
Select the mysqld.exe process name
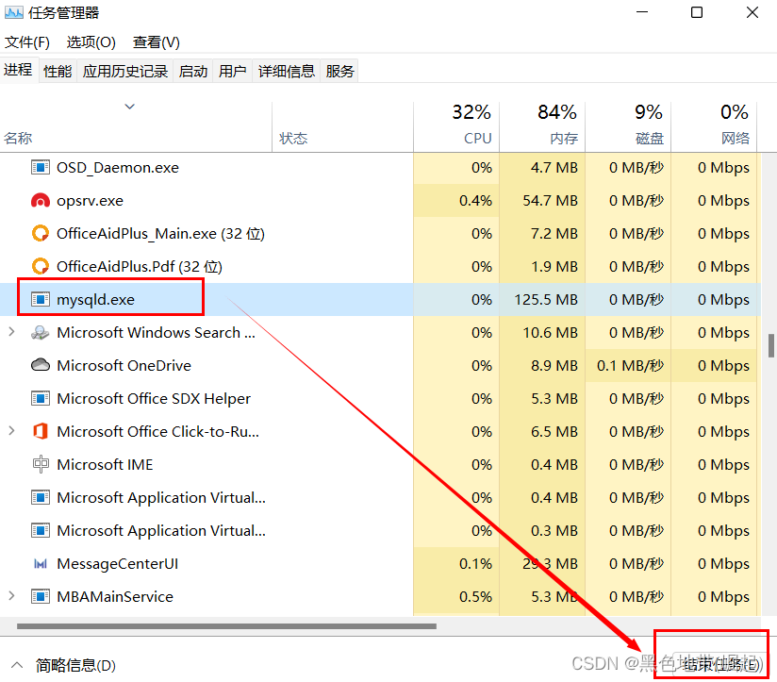95,300
